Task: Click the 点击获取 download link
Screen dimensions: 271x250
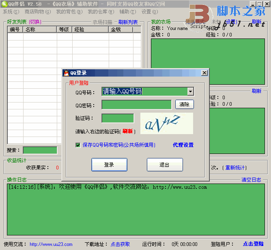Action: (x=120, y=244)
